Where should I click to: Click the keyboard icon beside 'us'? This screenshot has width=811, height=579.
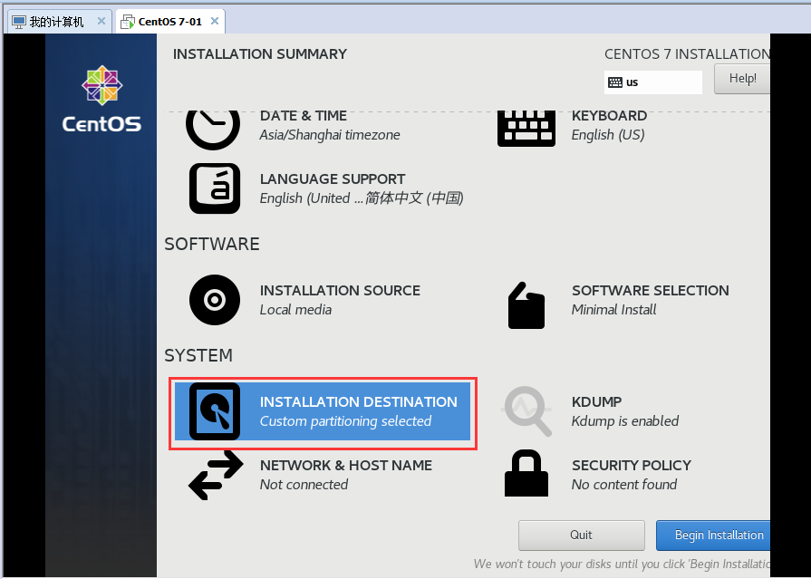(615, 82)
